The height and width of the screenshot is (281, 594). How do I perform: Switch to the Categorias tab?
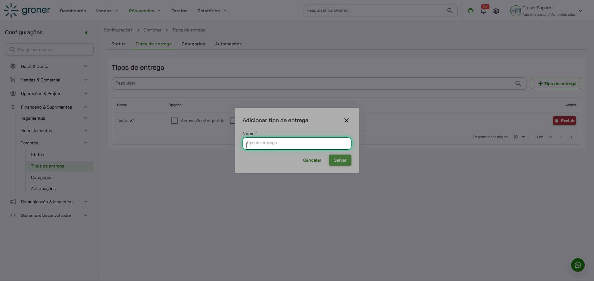coord(193,44)
